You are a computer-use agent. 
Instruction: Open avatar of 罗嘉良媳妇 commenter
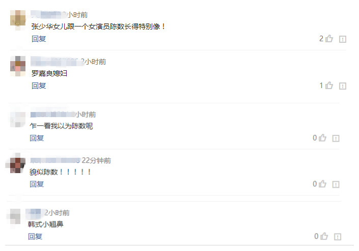coord(18,66)
